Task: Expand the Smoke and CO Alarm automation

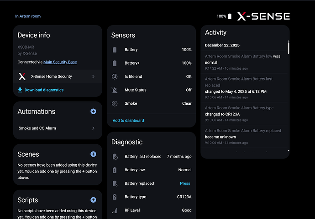Action: pos(93,128)
